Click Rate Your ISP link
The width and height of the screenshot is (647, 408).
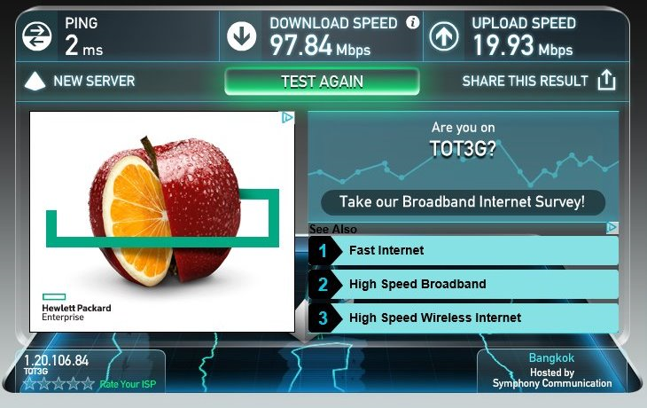tap(128, 384)
